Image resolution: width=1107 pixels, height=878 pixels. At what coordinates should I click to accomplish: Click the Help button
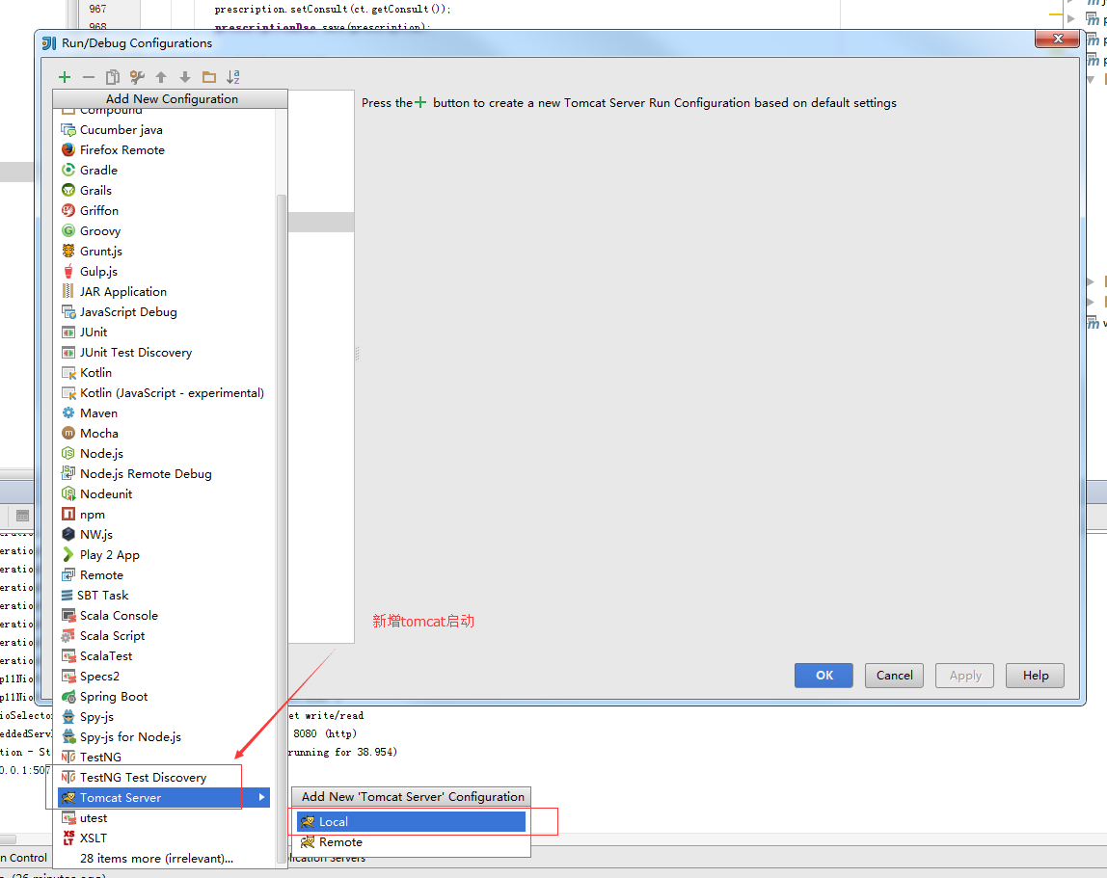(1035, 676)
